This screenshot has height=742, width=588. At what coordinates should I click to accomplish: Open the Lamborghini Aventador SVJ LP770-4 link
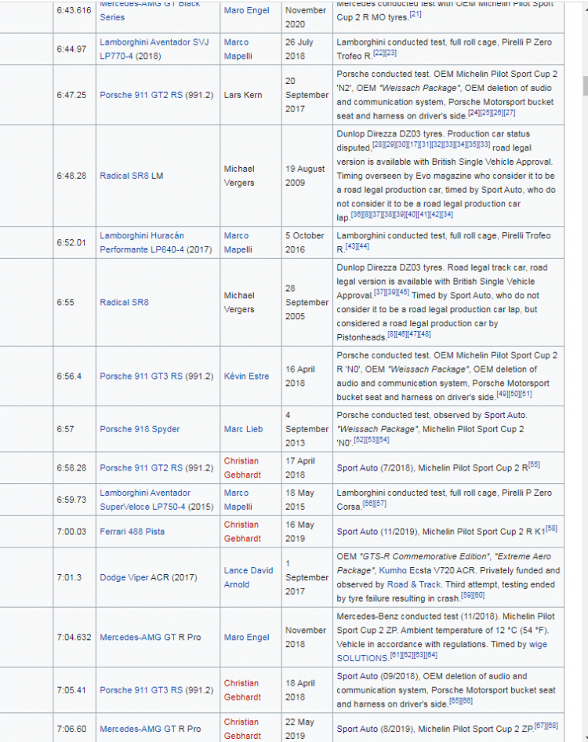pos(154,49)
